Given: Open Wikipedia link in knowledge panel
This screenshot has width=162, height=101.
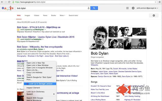Looking at the screenshot, I should (94, 65).
